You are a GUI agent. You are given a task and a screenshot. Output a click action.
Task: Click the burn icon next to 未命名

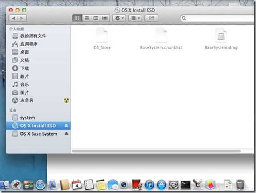(x=66, y=100)
